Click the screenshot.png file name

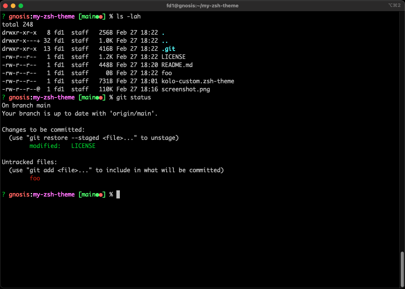coord(186,89)
